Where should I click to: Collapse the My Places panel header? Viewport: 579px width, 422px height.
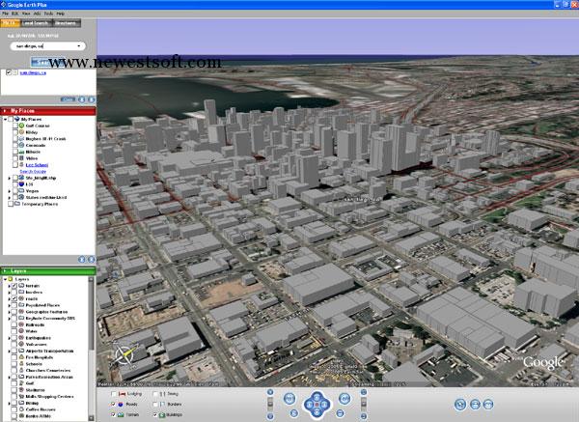coord(48,111)
